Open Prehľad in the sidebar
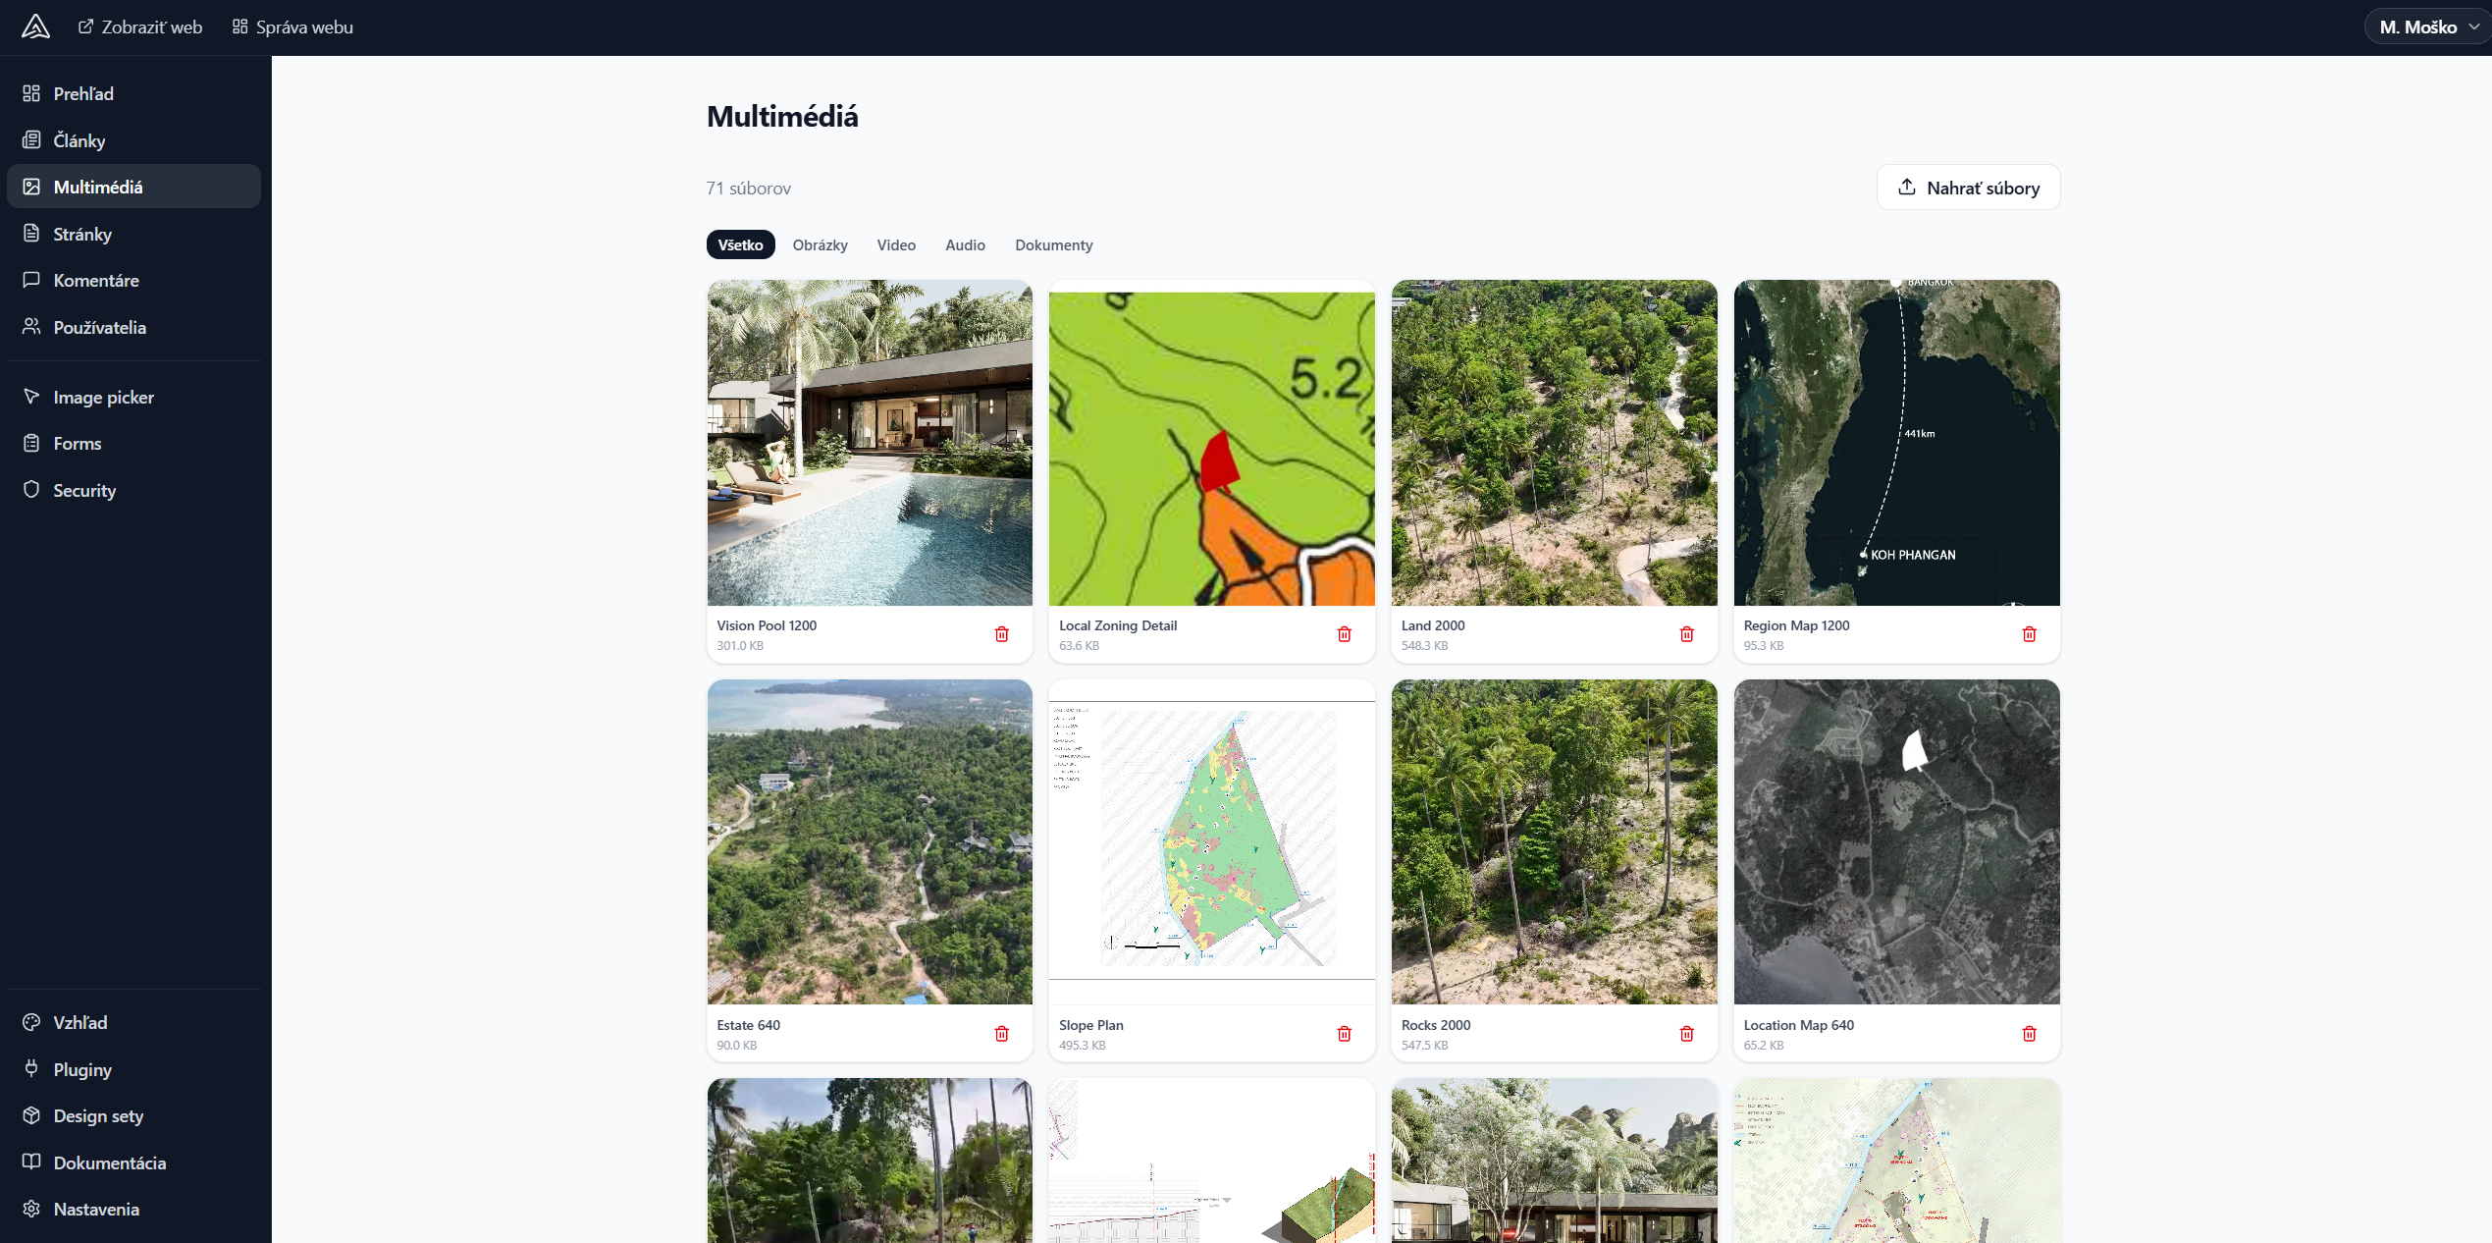The width and height of the screenshot is (2492, 1243). [133, 93]
